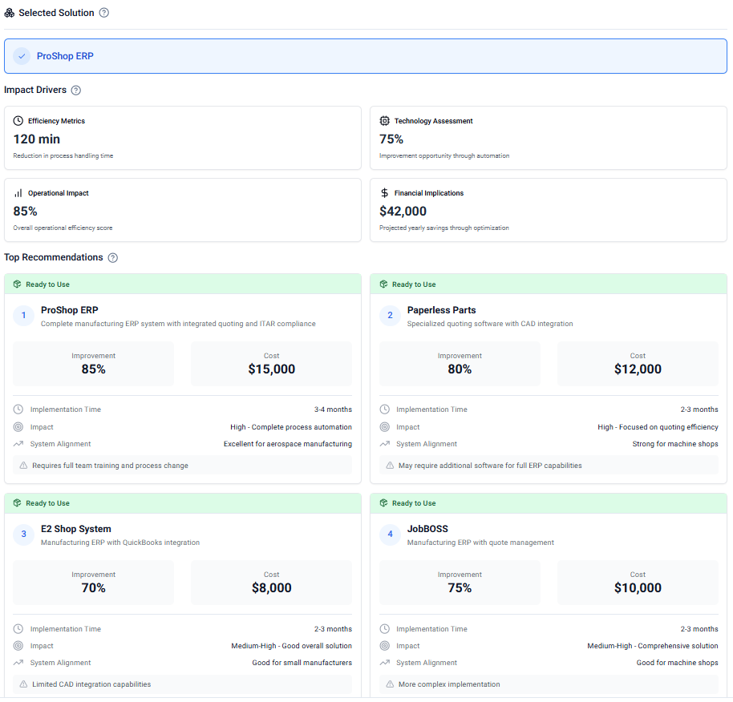Image resolution: width=733 pixels, height=702 pixels.
Task: Click 'Medium-High - Comprehensive solution' text
Action: (653, 646)
